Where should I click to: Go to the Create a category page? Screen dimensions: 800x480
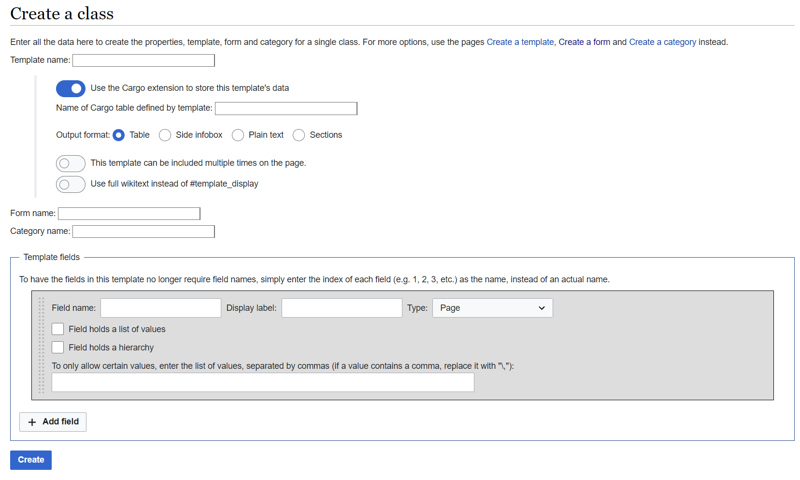tap(662, 42)
